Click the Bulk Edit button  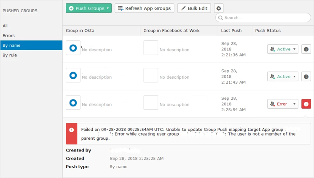194,8
